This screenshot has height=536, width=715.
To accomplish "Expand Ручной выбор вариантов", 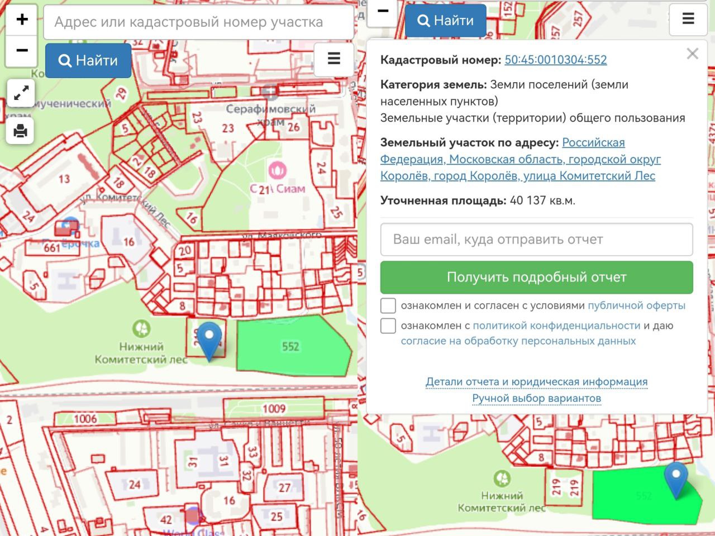I will click(536, 398).
